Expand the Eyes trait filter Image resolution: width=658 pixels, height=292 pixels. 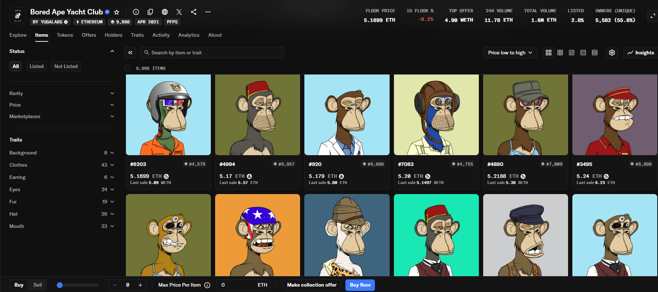pos(62,189)
